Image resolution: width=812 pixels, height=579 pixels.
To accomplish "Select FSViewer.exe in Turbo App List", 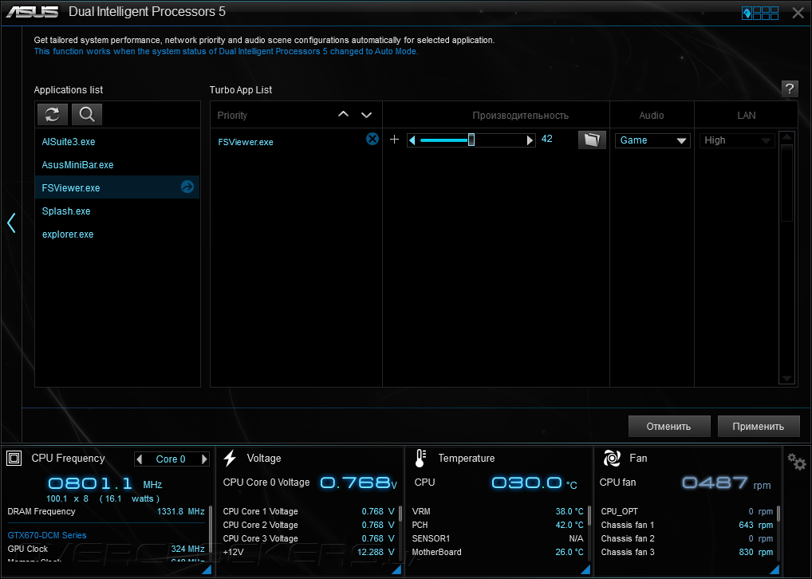I will 246,142.
